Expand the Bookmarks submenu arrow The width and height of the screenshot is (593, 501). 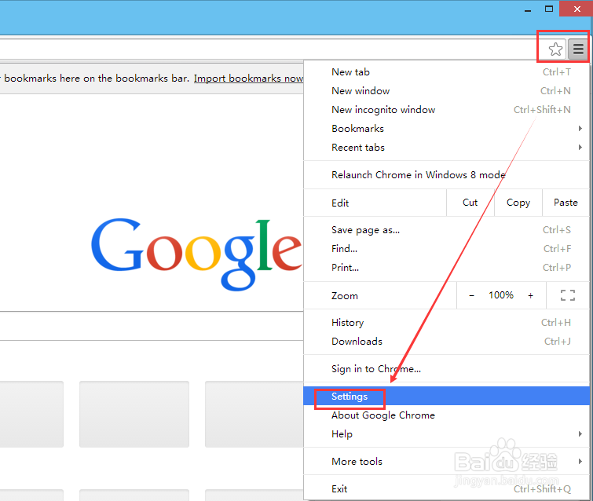tap(580, 129)
